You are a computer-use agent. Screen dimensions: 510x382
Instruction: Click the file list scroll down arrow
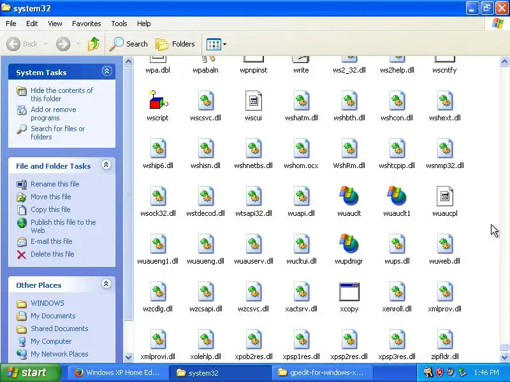(504, 357)
